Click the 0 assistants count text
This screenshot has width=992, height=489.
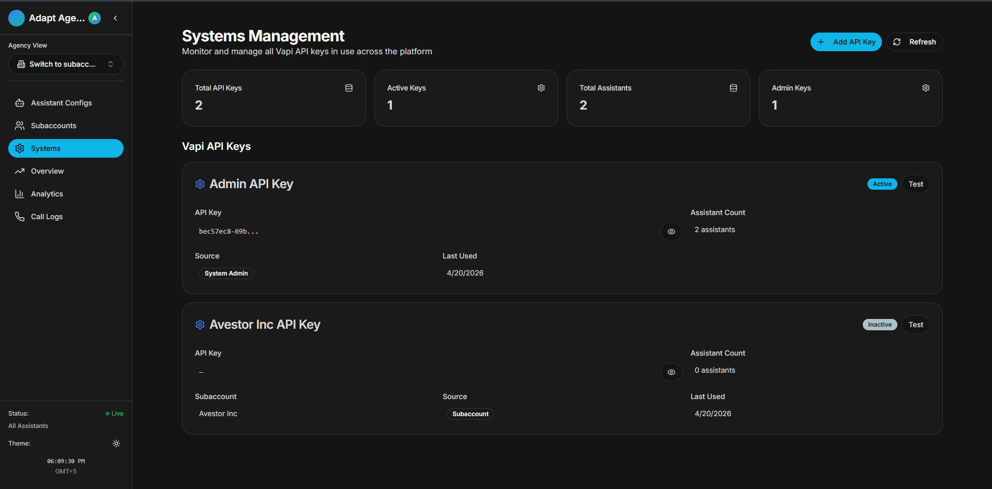[714, 370]
